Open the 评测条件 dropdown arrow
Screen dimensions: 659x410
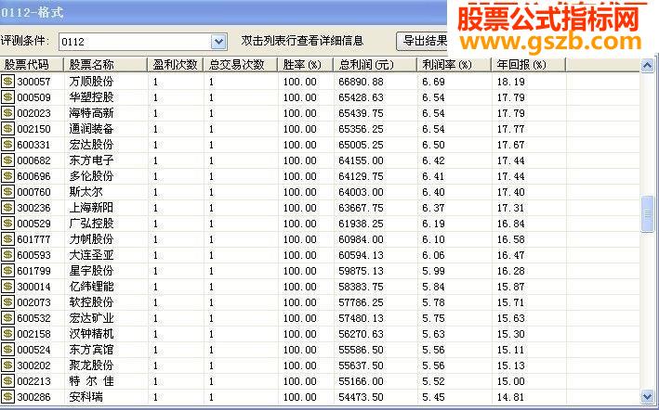pos(218,42)
